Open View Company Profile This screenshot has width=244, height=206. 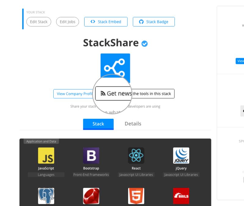73,94
